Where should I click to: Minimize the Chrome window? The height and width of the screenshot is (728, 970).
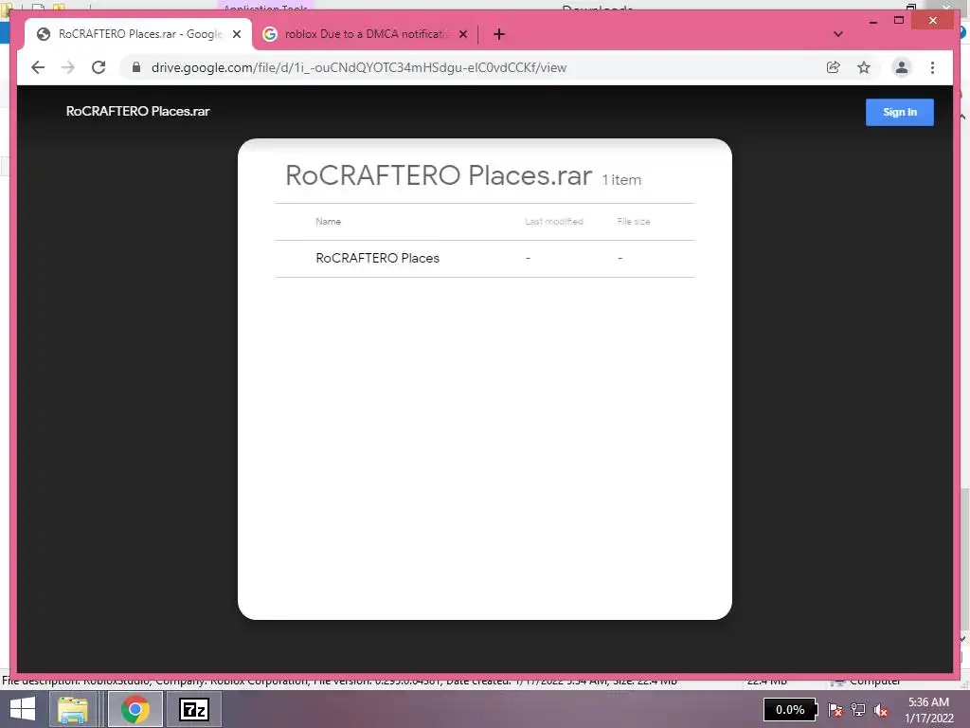point(872,21)
